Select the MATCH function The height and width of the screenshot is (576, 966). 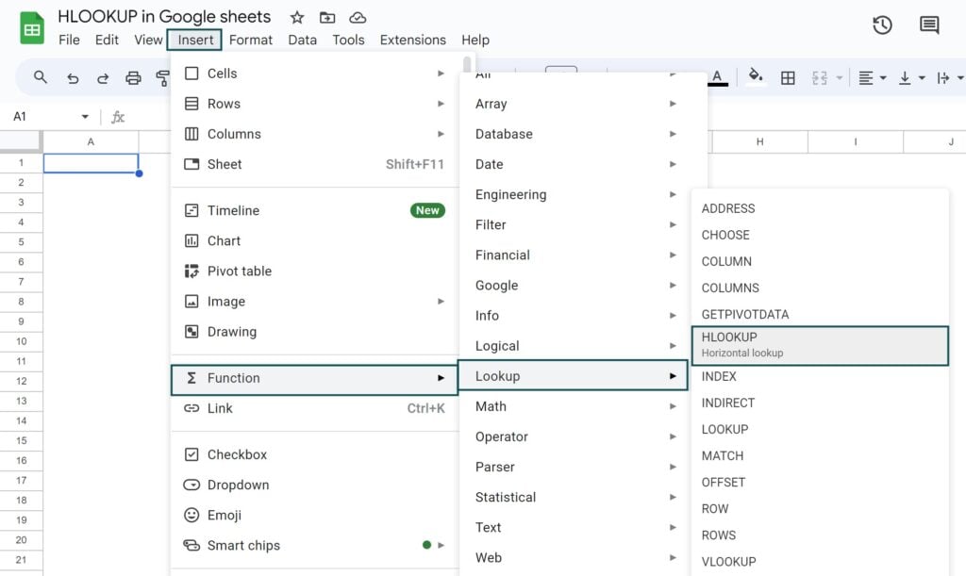820,455
